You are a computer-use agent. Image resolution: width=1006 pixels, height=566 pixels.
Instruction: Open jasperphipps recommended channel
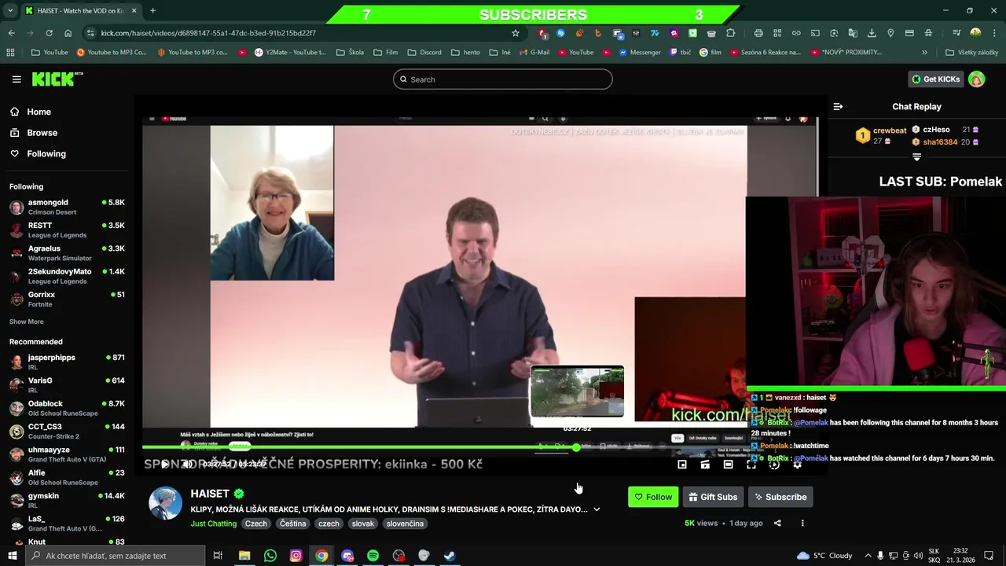[67, 362]
